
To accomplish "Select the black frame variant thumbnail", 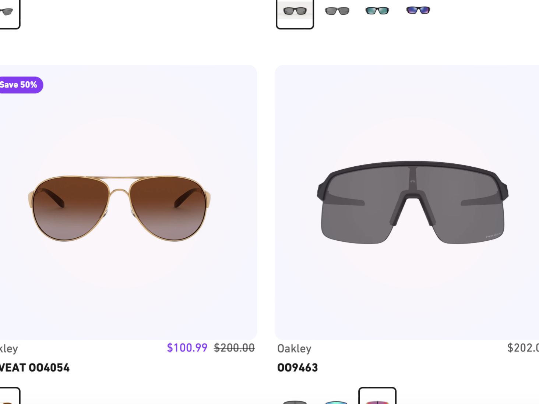I will 295,14.
